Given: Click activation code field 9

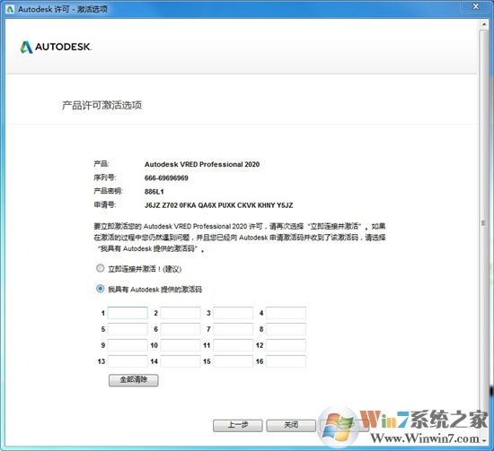Looking at the screenshot, I should 128,345.
